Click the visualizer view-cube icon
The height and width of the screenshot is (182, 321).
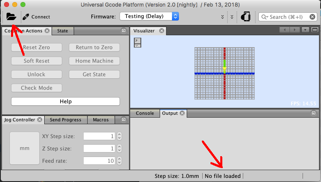(x=138, y=43)
